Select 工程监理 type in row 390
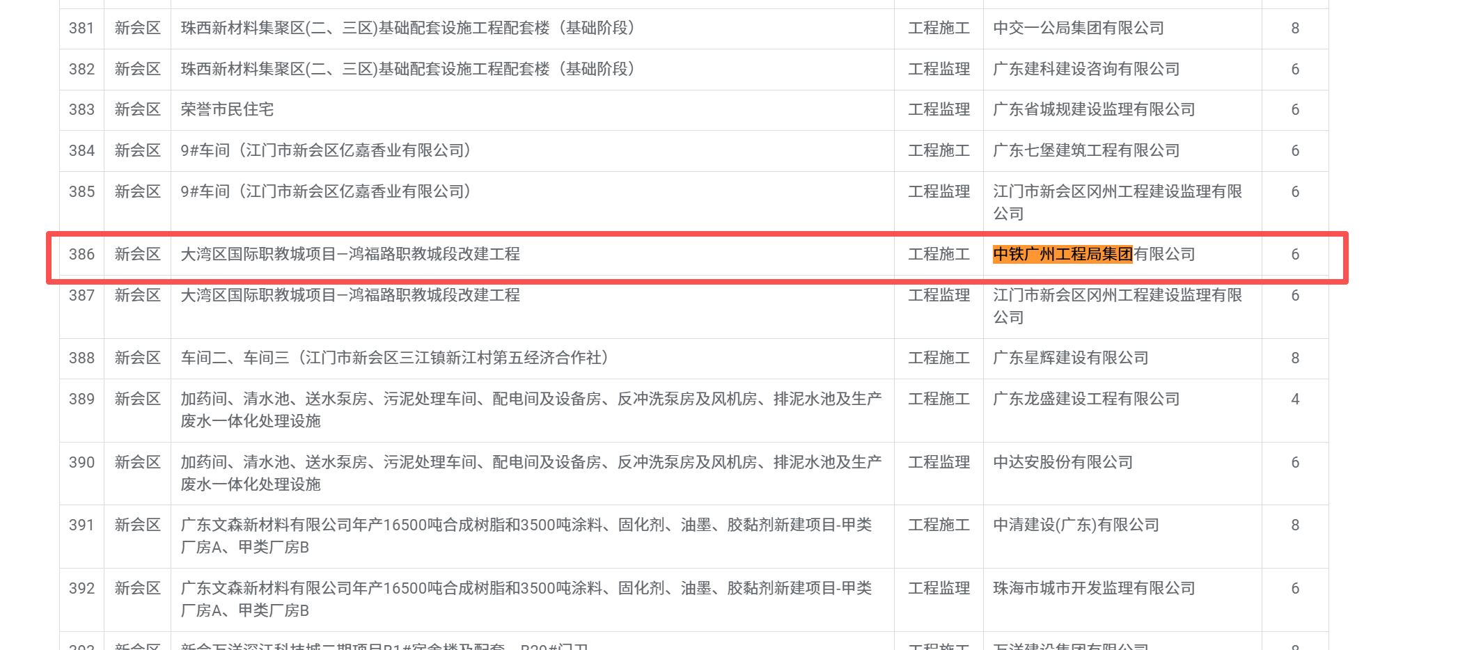This screenshot has height=650, width=1458. tap(939, 463)
